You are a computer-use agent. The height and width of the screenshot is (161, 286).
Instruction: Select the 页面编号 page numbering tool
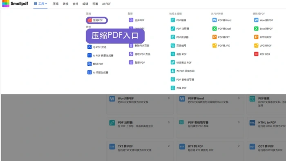[x=179, y=46]
